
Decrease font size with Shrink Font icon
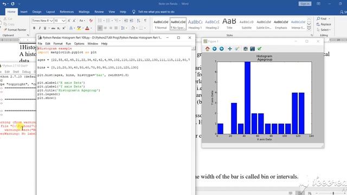(x=74, y=21)
